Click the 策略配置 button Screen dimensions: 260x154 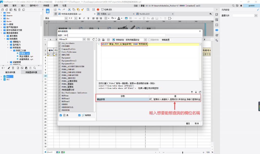166,40
